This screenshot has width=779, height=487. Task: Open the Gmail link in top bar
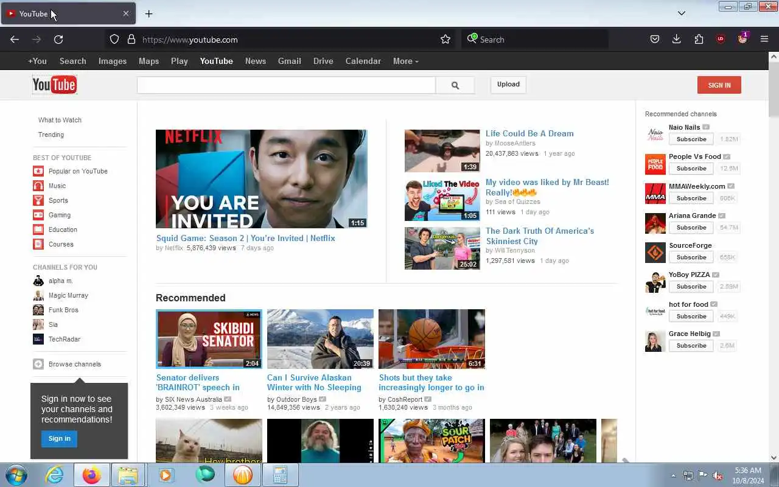coord(290,61)
